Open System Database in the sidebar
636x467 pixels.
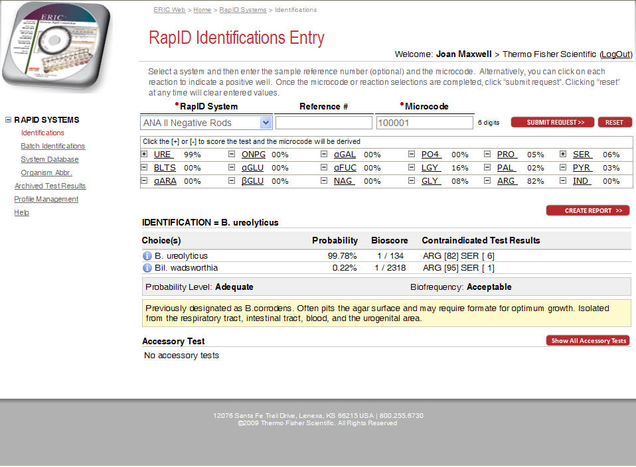[x=50, y=159]
